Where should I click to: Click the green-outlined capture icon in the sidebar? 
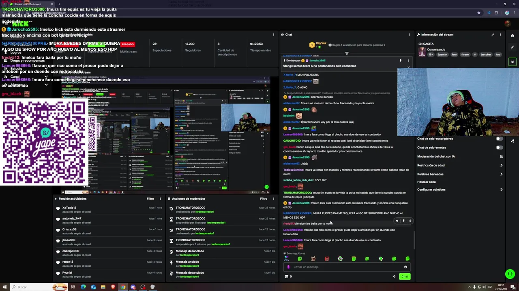pyautogui.click(x=513, y=62)
